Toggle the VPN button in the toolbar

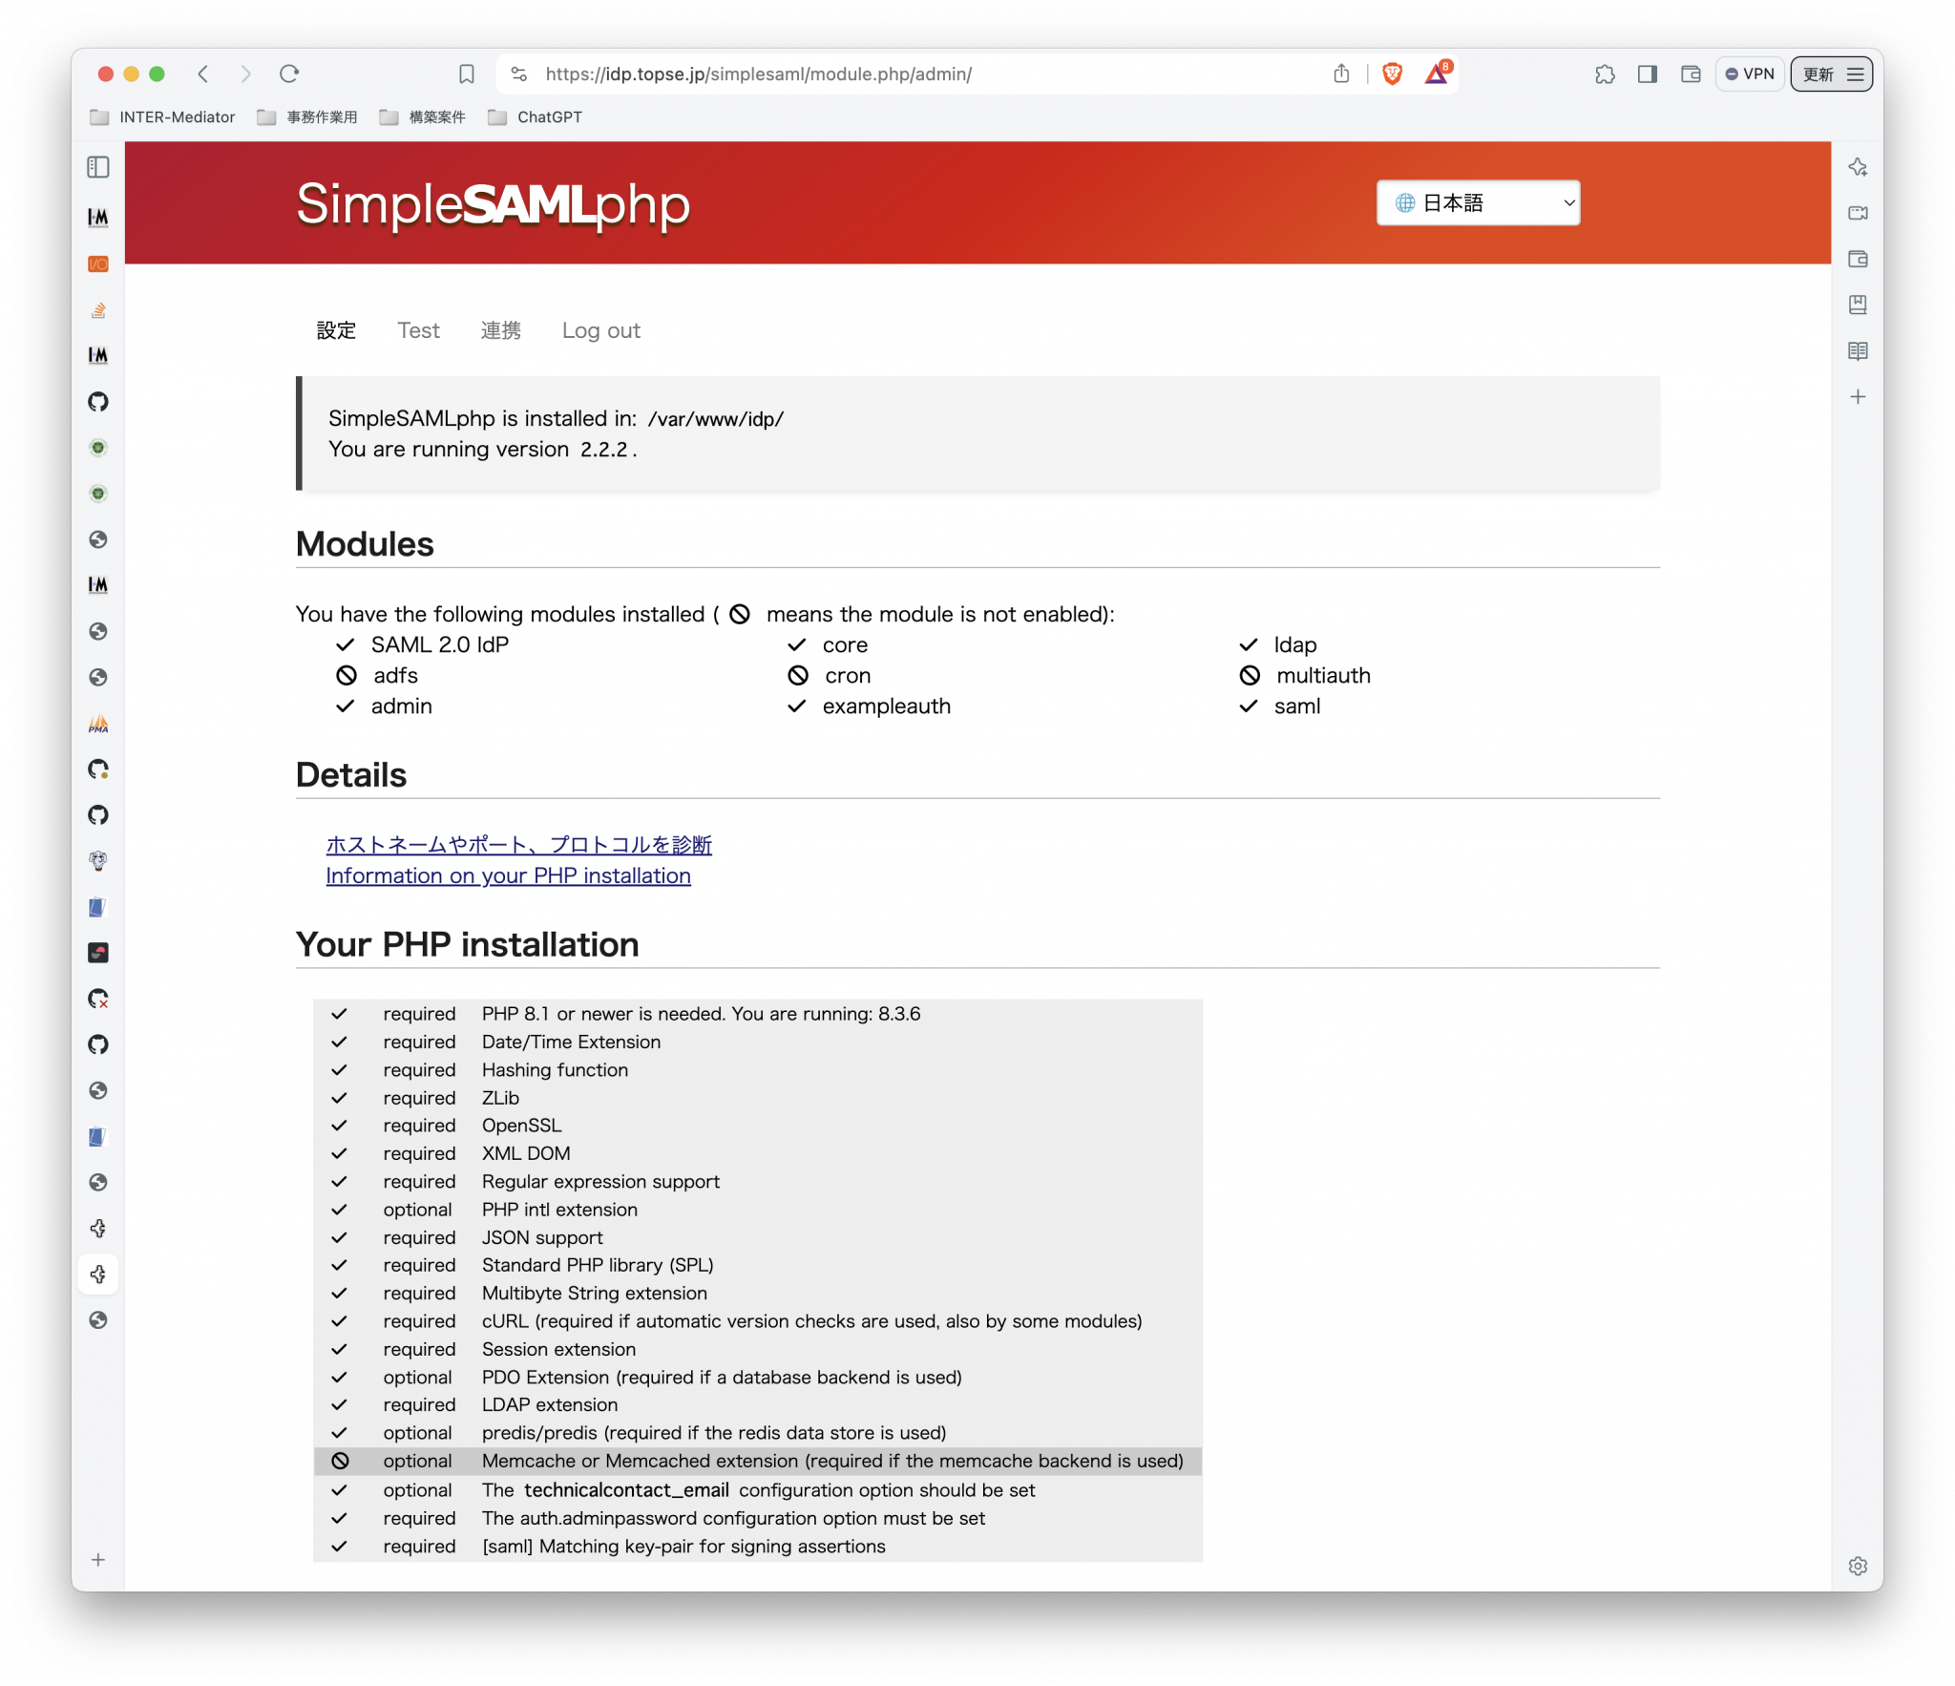point(1750,74)
